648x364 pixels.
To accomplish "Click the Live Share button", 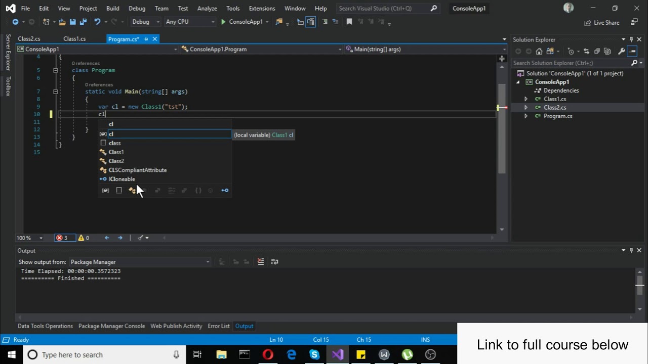I will click(602, 23).
